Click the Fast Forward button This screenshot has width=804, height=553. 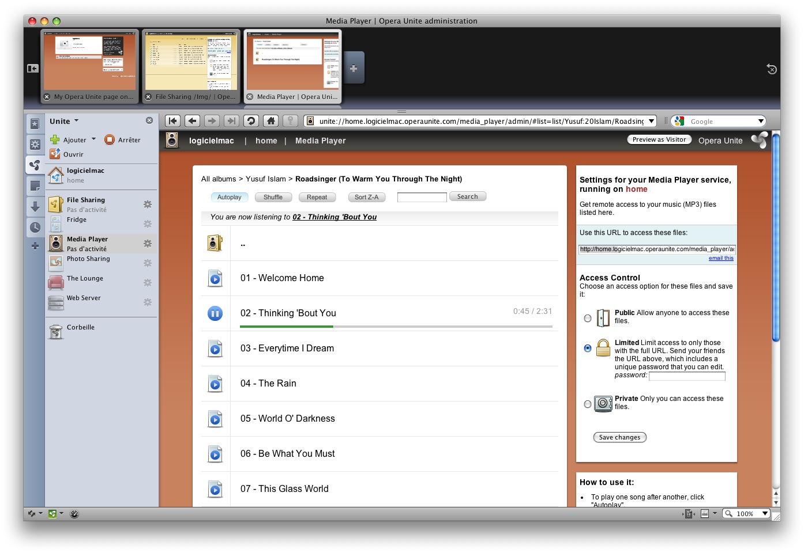pyautogui.click(x=231, y=121)
